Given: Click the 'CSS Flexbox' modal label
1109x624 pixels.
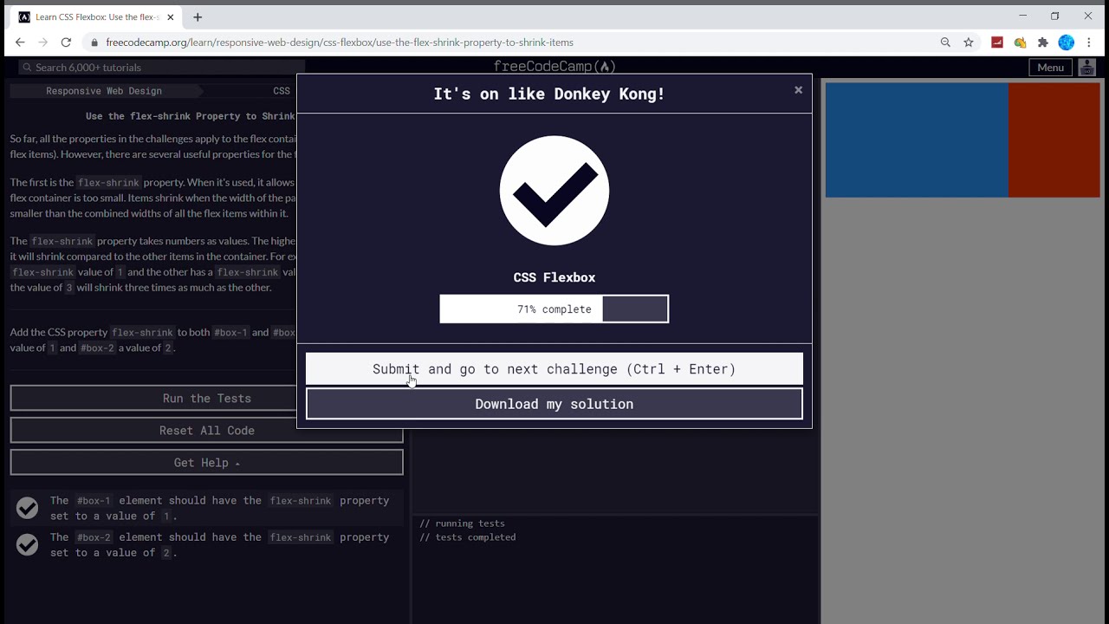Looking at the screenshot, I should click(x=554, y=277).
